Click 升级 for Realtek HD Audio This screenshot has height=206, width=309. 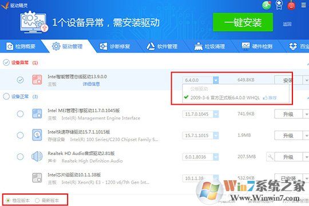pos(288,157)
